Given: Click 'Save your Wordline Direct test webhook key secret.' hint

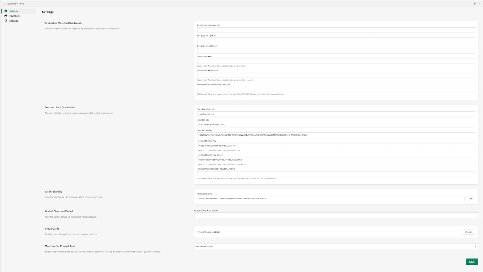Looking at the screenshot, I should point(222,164).
